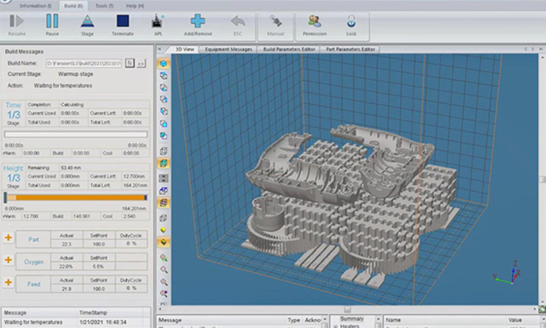
Task: Click the Feed button label
Action: (33, 284)
